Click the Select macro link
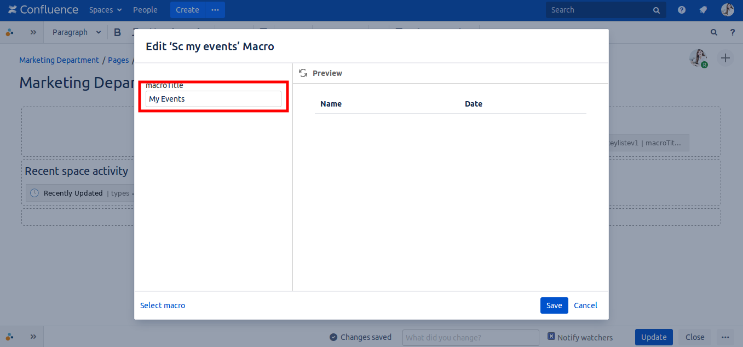 coord(163,305)
